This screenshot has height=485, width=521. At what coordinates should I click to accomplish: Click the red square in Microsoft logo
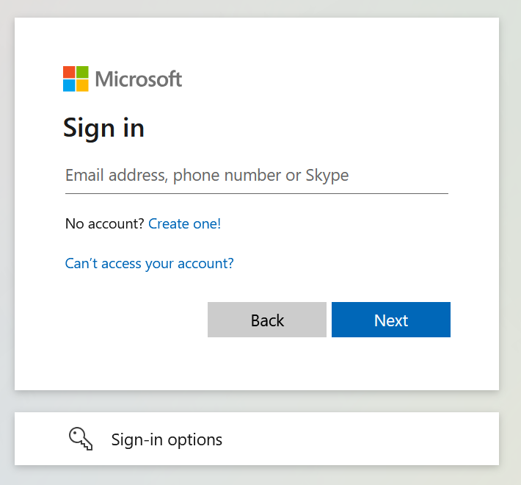(x=69, y=72)
